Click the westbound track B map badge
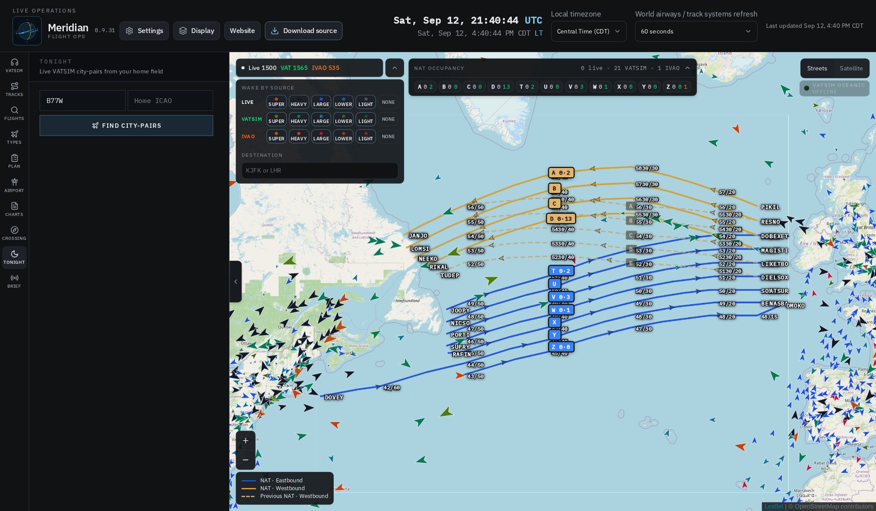Screen dimensions: 876x511 tap(554, 188)
